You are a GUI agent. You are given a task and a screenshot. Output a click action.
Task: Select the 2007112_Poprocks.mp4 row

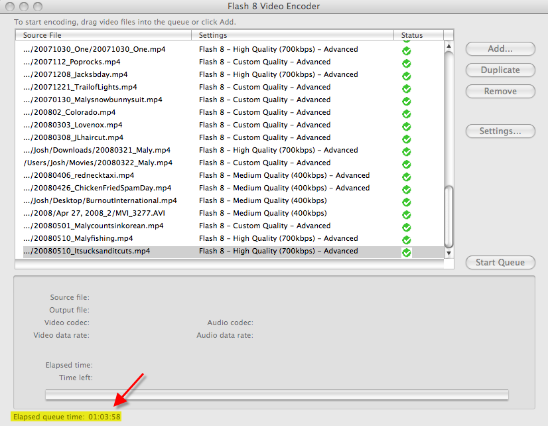pyautogui.click(x=230, y=62)
